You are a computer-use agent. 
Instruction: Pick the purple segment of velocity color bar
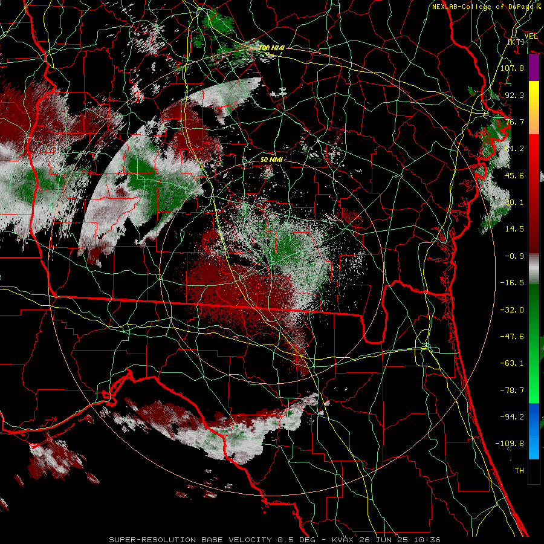[534, 68]
